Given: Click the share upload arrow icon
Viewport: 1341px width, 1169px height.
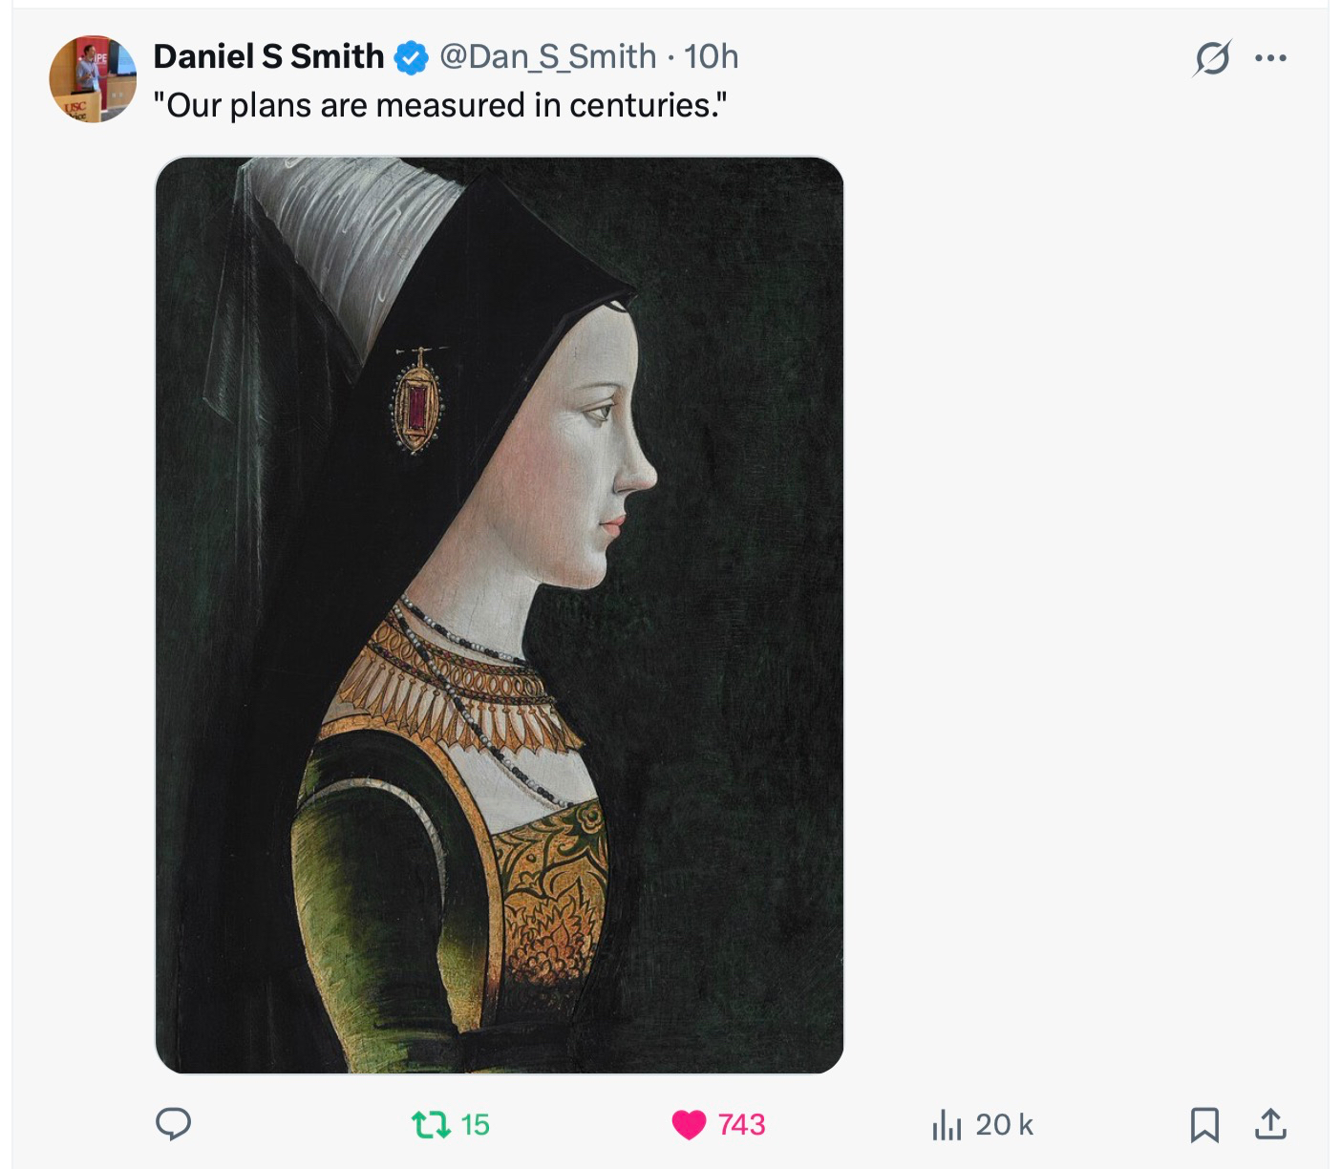Looking at the screenshot, I should [x=1269, y=1124].
